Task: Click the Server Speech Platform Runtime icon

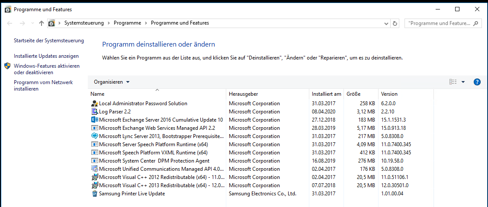Action: tap(95, 144)
